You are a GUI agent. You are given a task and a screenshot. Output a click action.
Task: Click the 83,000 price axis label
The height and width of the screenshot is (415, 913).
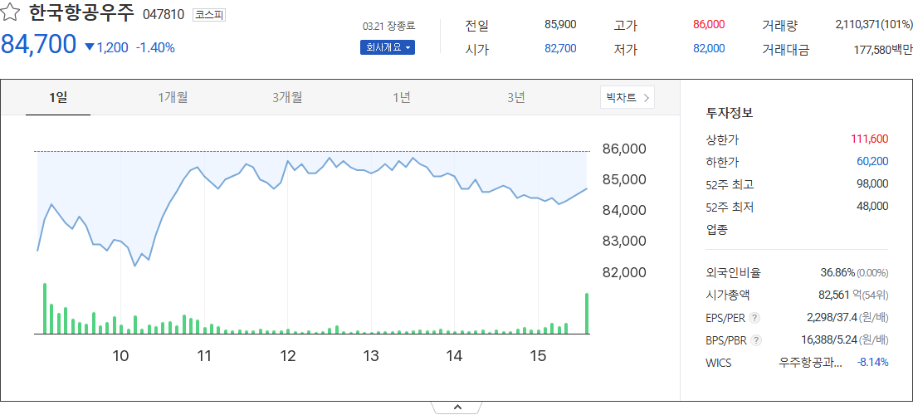[623, 241]
